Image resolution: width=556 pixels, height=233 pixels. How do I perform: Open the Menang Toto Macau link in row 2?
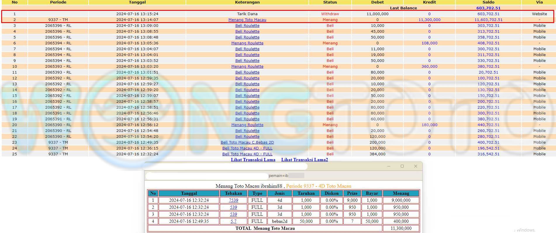247,20
